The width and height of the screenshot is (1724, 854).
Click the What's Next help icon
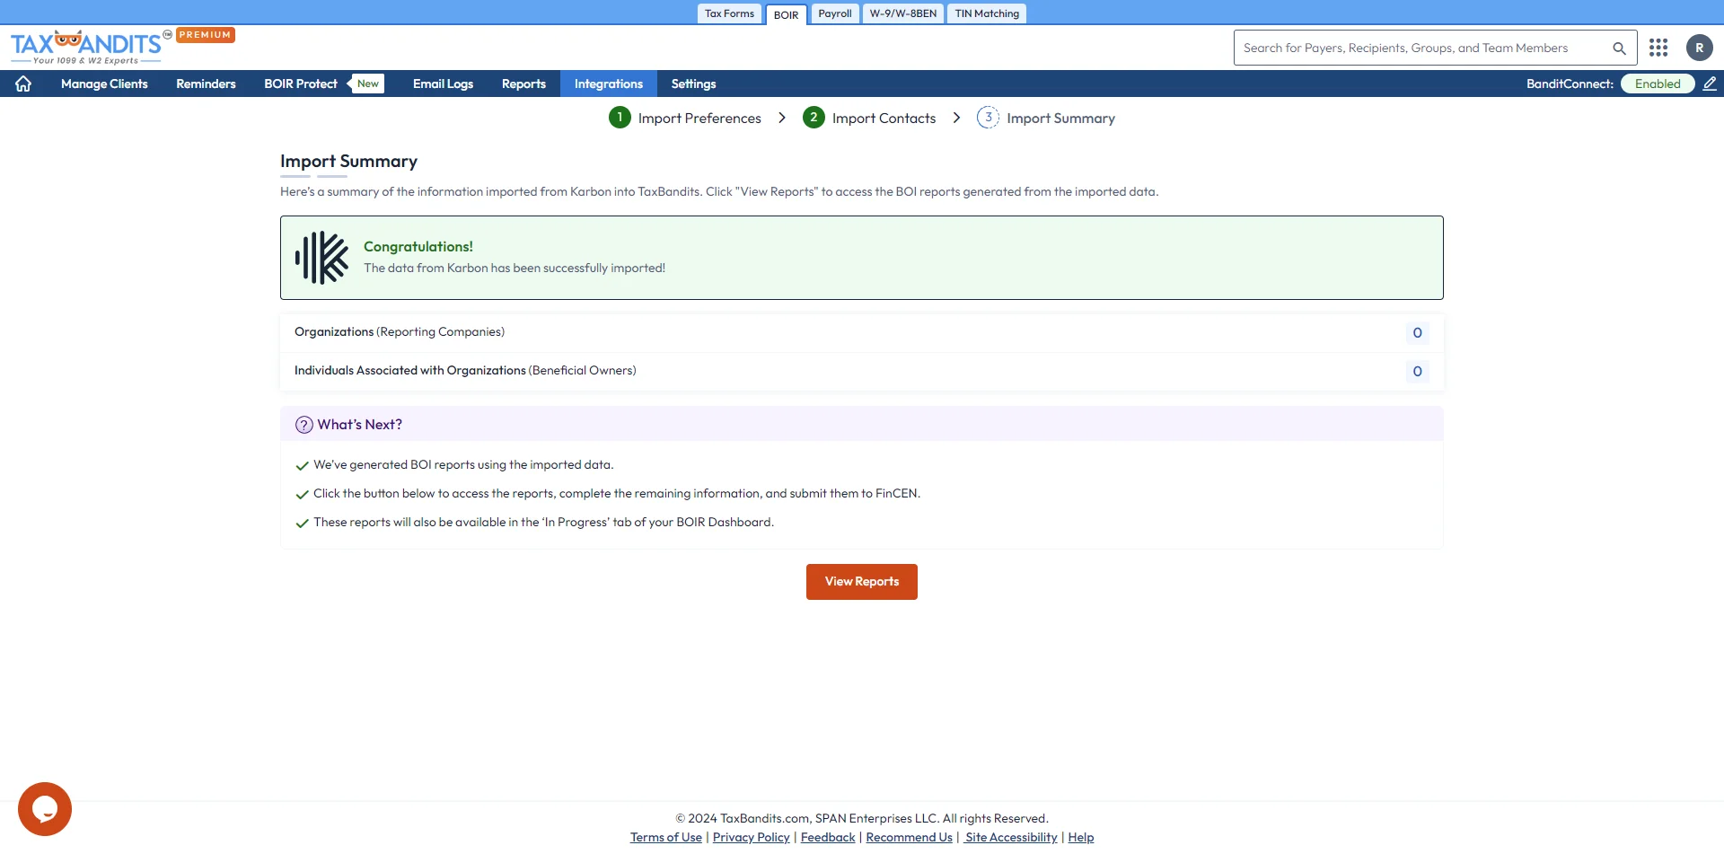click(304, 425)
